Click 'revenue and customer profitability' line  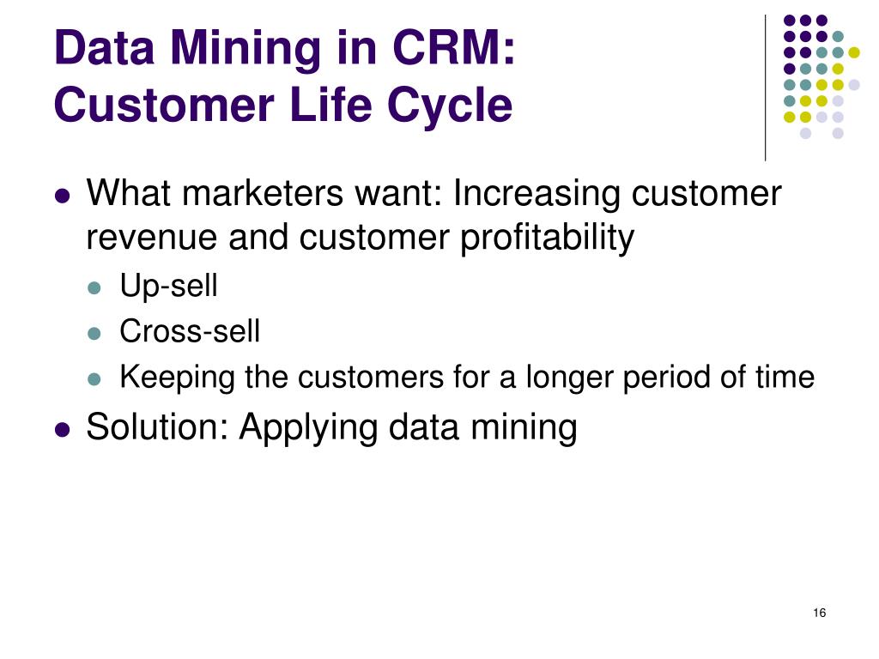[360, 239]
